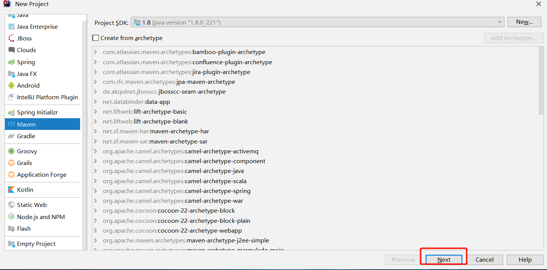Select cocoon-22-archetype-block-plain entry
Screen dimensions: 547x270
click(177, 221)
